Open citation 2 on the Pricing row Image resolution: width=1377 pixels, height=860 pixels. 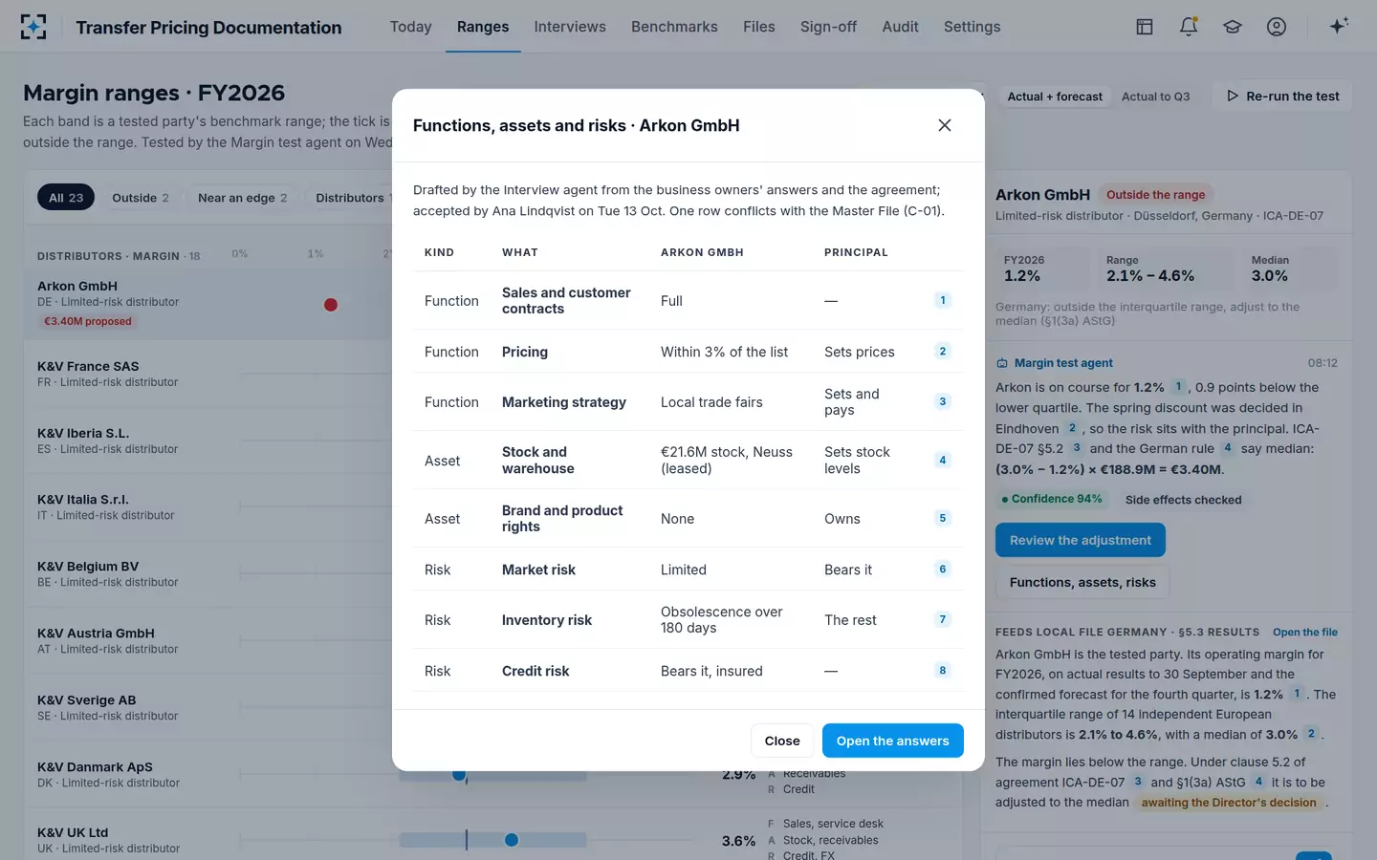[x=943, y=351]
